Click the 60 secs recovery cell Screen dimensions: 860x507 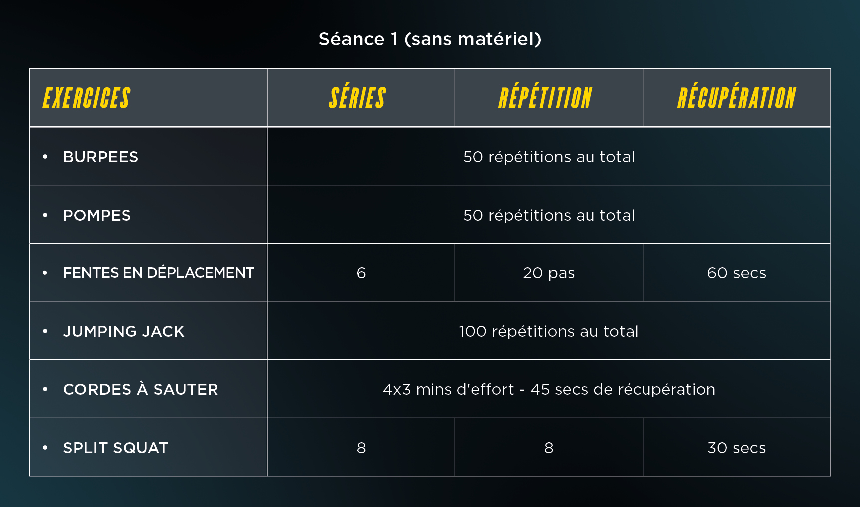[x=736, y=273]
